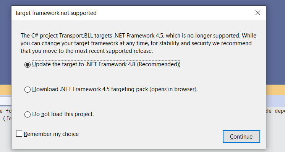Choose the Download .NET Framework 4.5 targeting pack radio button
This screenshot has height=152, width=285.
tap(28, 90)
